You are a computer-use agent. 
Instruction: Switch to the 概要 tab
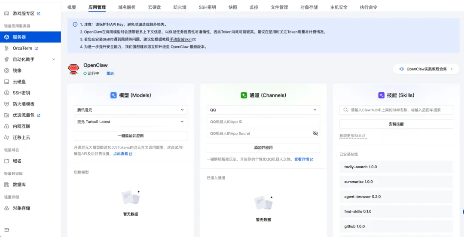[x=72, y=7]
